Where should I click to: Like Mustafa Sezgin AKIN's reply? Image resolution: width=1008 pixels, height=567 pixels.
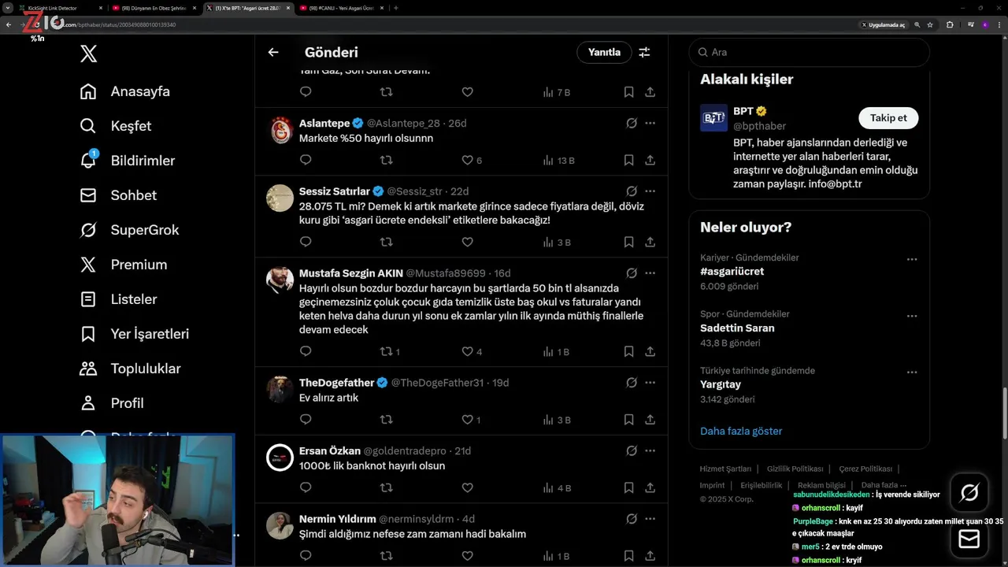click(x=467, y=351)
